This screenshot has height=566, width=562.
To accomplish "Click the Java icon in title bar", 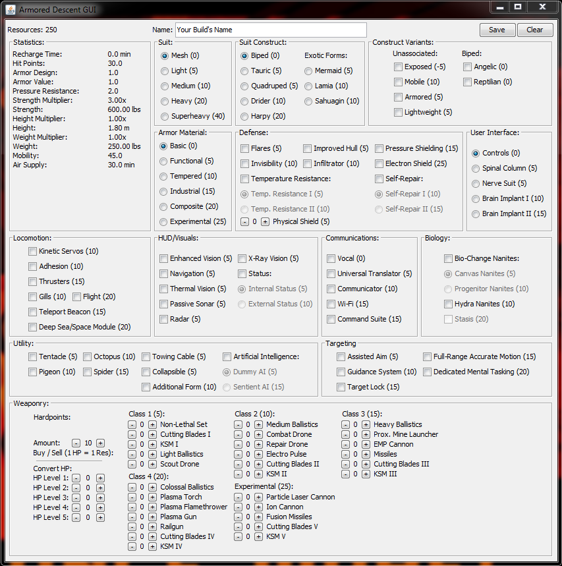I will [x=11, y=10].
